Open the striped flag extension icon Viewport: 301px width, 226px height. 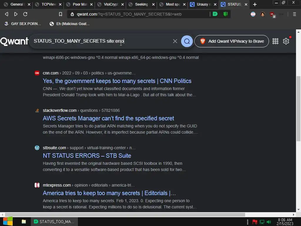253,14
